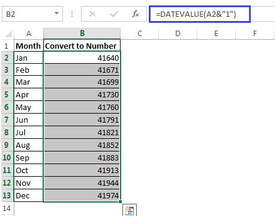Open the Insert Function fx icon
This screenshot has height=217, width=276.
(x=136, y=14)
